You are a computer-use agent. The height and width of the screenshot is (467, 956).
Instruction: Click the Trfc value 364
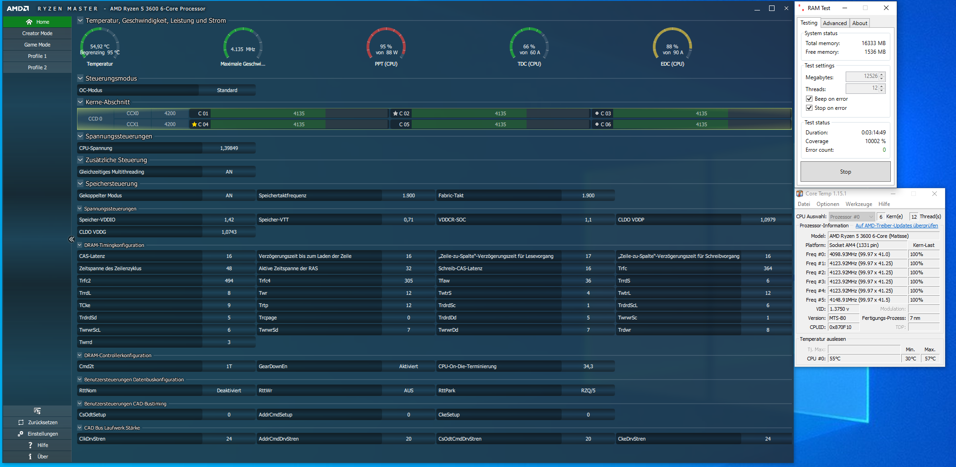(x=768, y=268)
